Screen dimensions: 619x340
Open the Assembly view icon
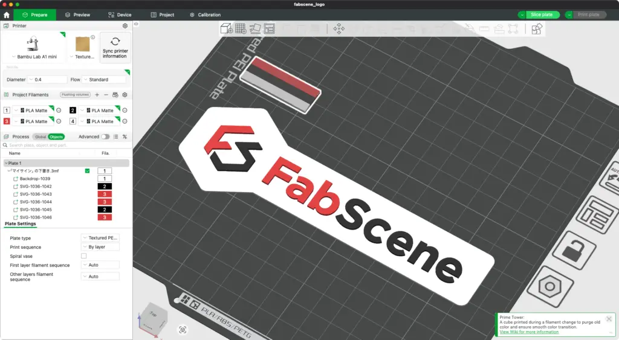pos(537,29)
